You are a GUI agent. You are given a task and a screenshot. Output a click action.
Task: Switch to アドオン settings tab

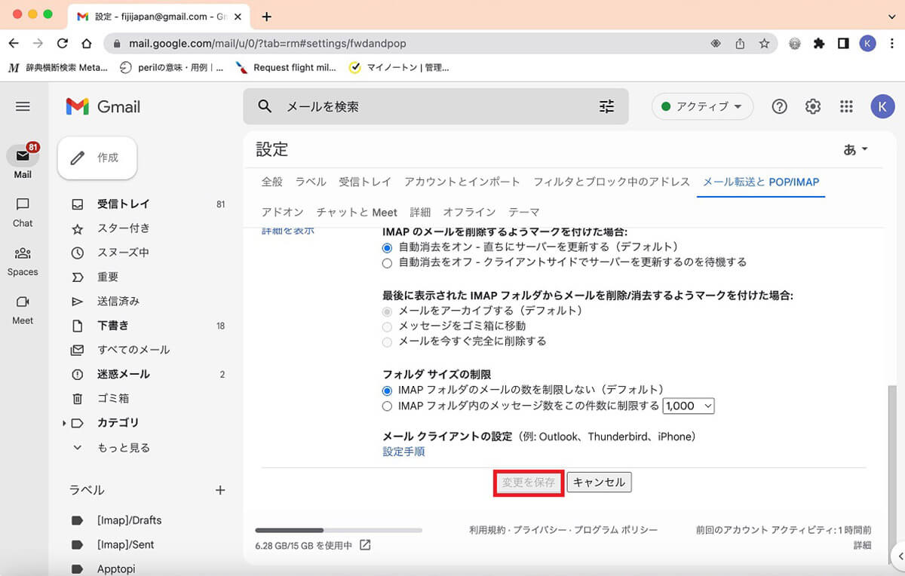[x=283, y=212]
